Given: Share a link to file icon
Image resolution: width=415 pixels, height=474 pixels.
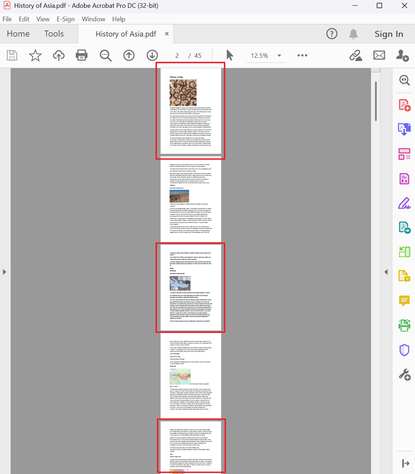Looking at the screenshot, I should 356,55.
